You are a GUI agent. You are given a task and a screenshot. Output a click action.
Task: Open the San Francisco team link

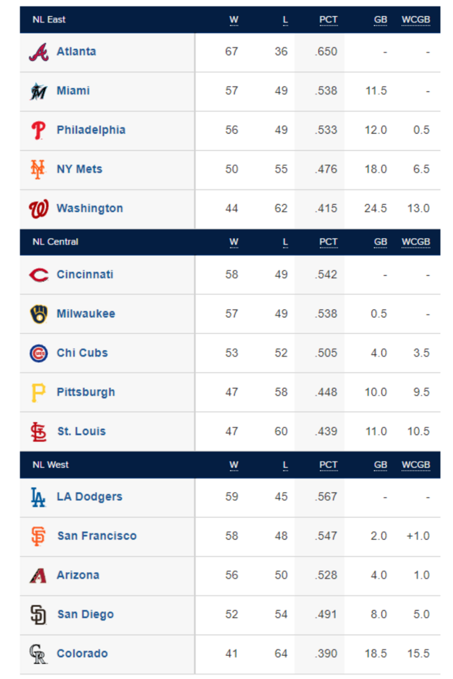pos(97,536)
